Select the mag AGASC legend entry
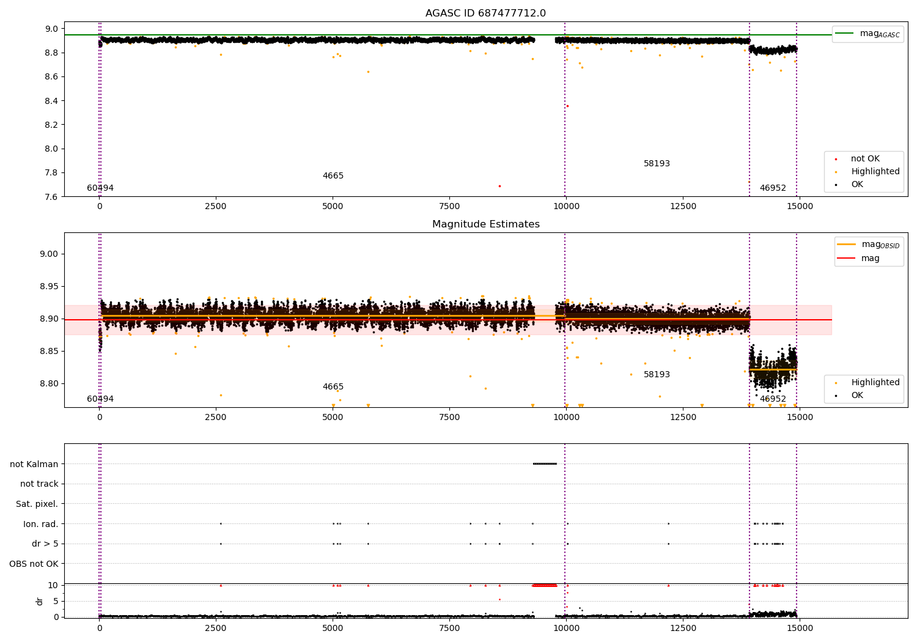 (867, 34)
